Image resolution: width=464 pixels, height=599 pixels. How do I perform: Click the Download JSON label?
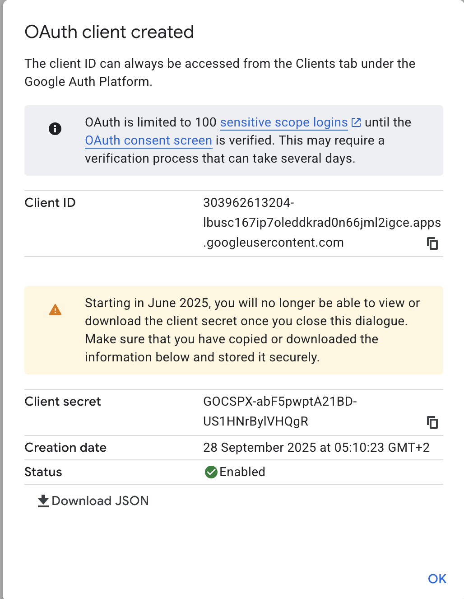coord(100,501)
